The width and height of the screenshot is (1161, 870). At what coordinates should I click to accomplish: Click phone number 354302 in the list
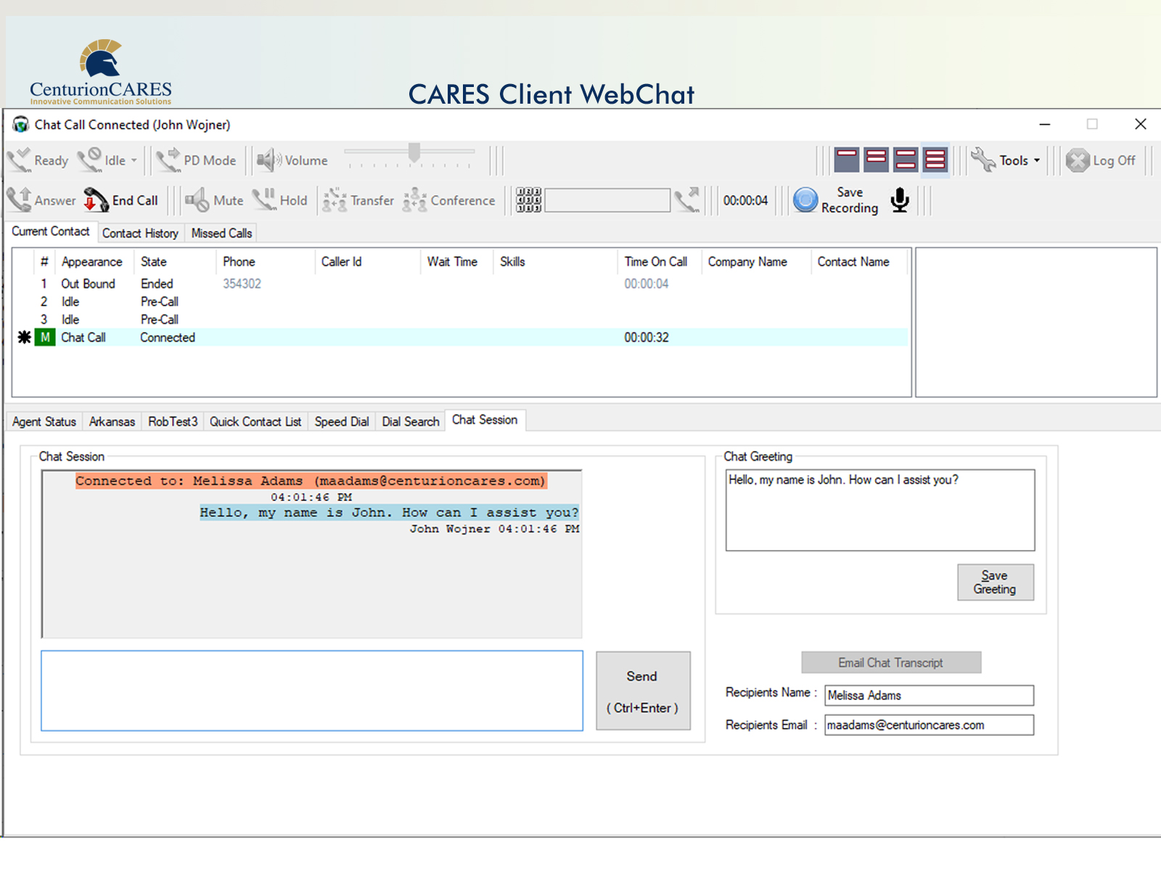point(242,283)
